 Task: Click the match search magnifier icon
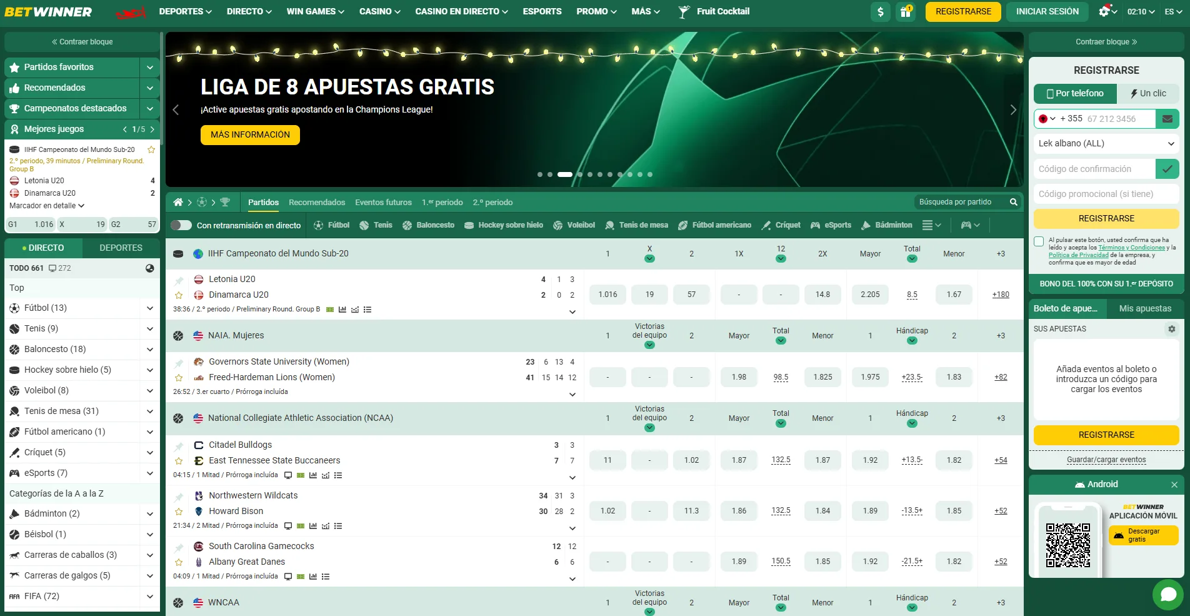[1013, 202]
